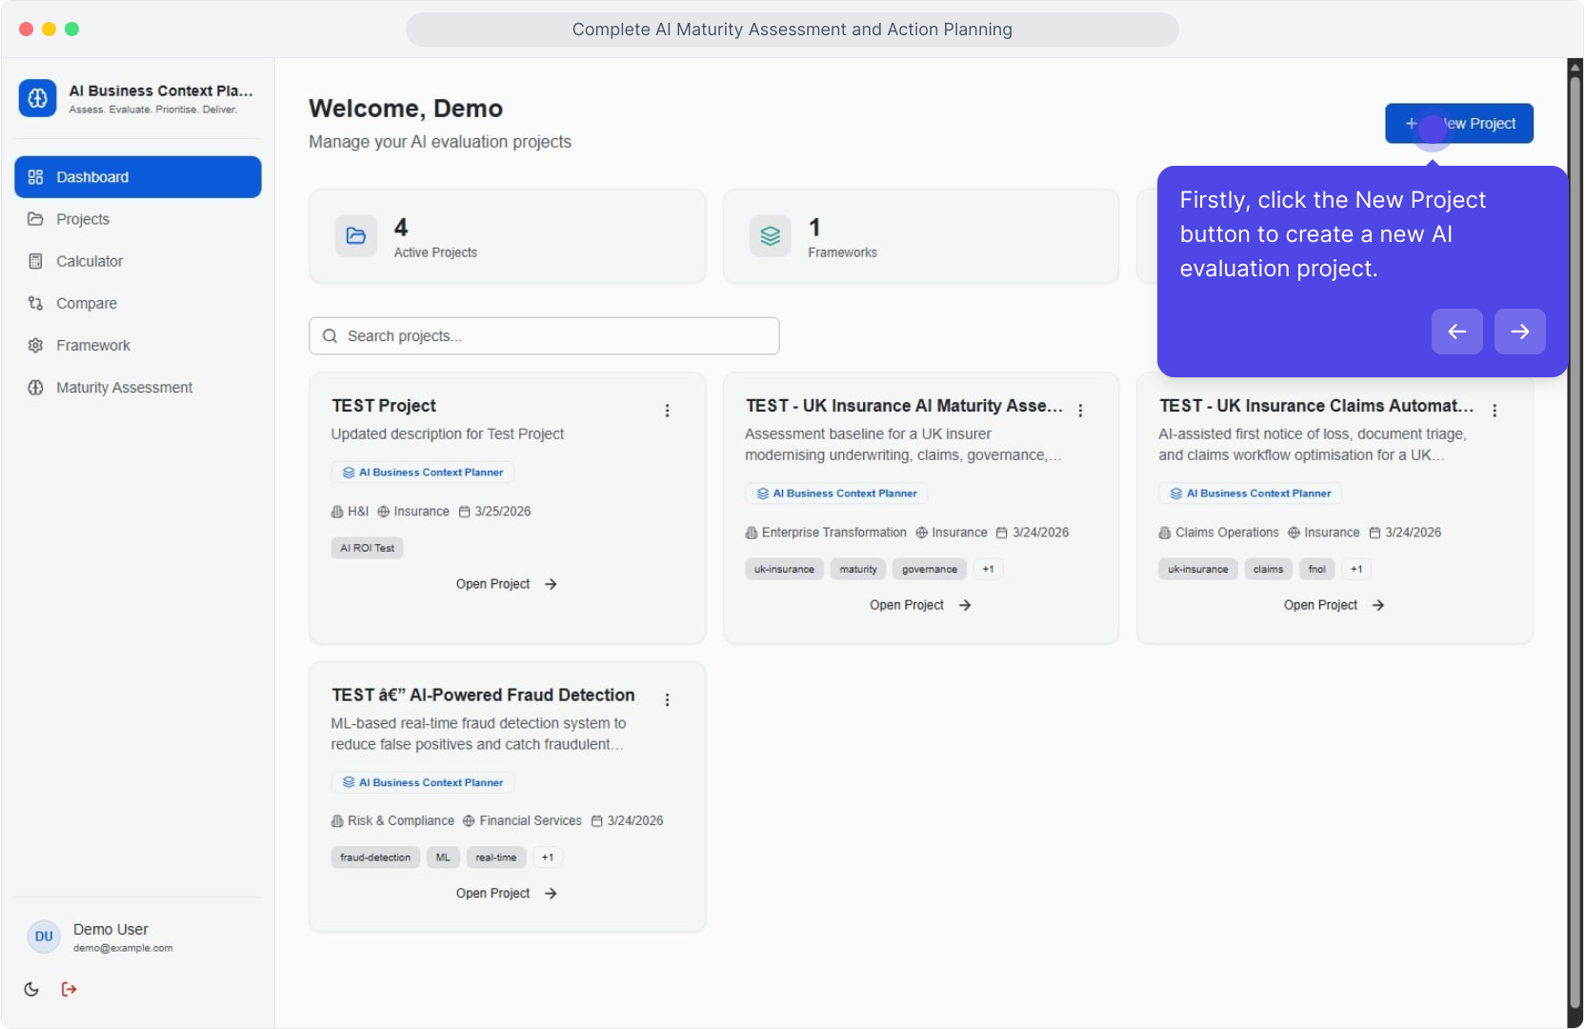Open Maturity Assessment from the sidebar

point(122,387)
